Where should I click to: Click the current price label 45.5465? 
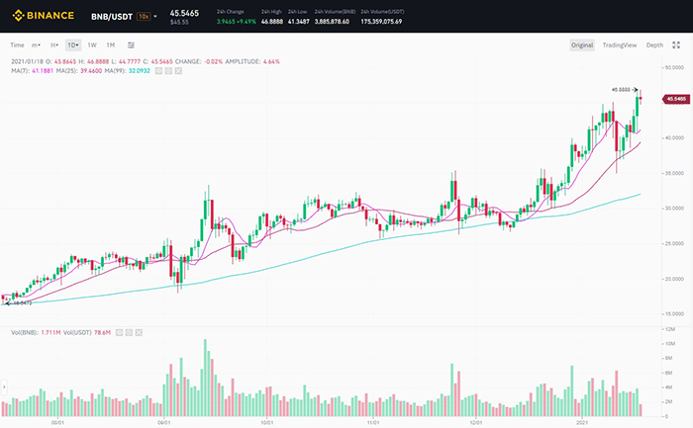tap(676, 99)
